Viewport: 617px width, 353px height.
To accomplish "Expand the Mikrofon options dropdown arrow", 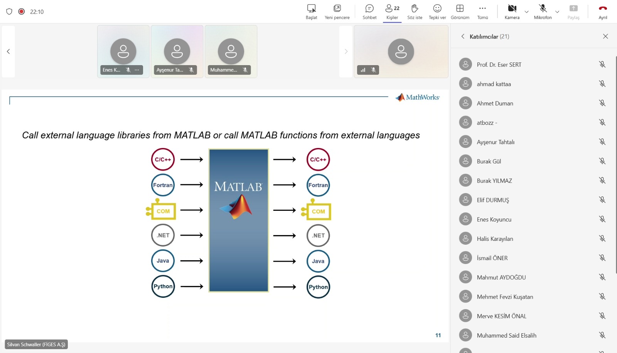I will coord(557,12).
